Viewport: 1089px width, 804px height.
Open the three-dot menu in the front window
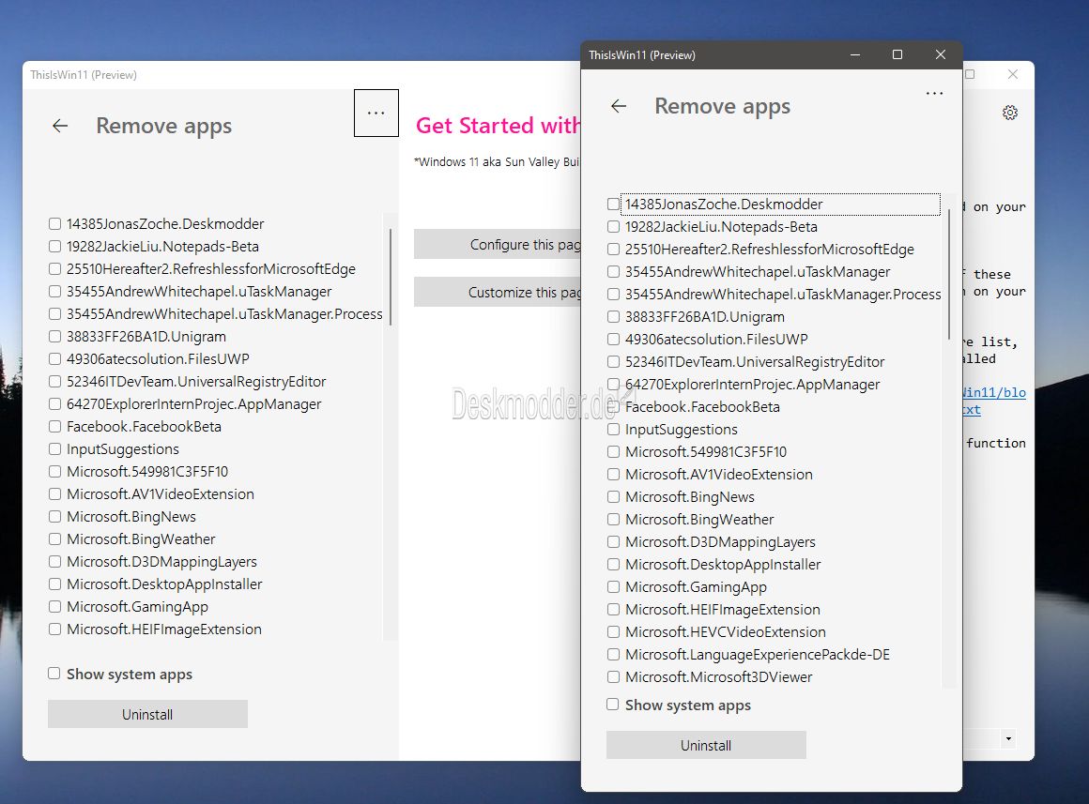coord(934,93)
